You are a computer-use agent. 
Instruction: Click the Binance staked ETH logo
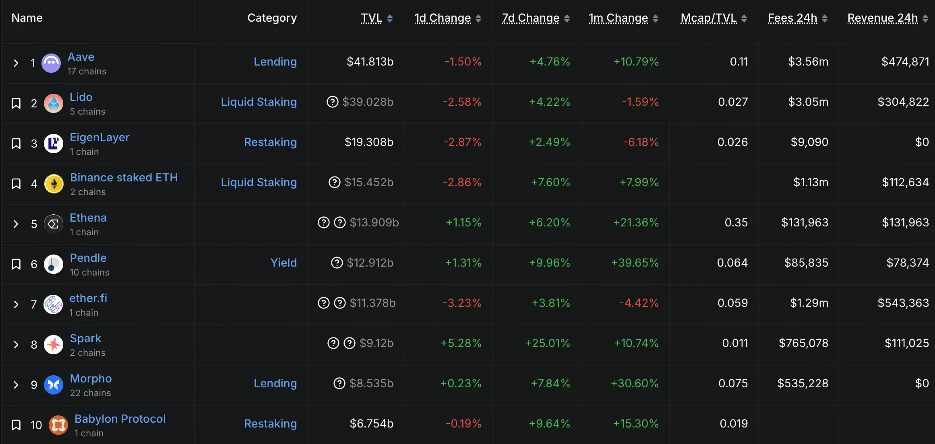click(x=54, y=184)
